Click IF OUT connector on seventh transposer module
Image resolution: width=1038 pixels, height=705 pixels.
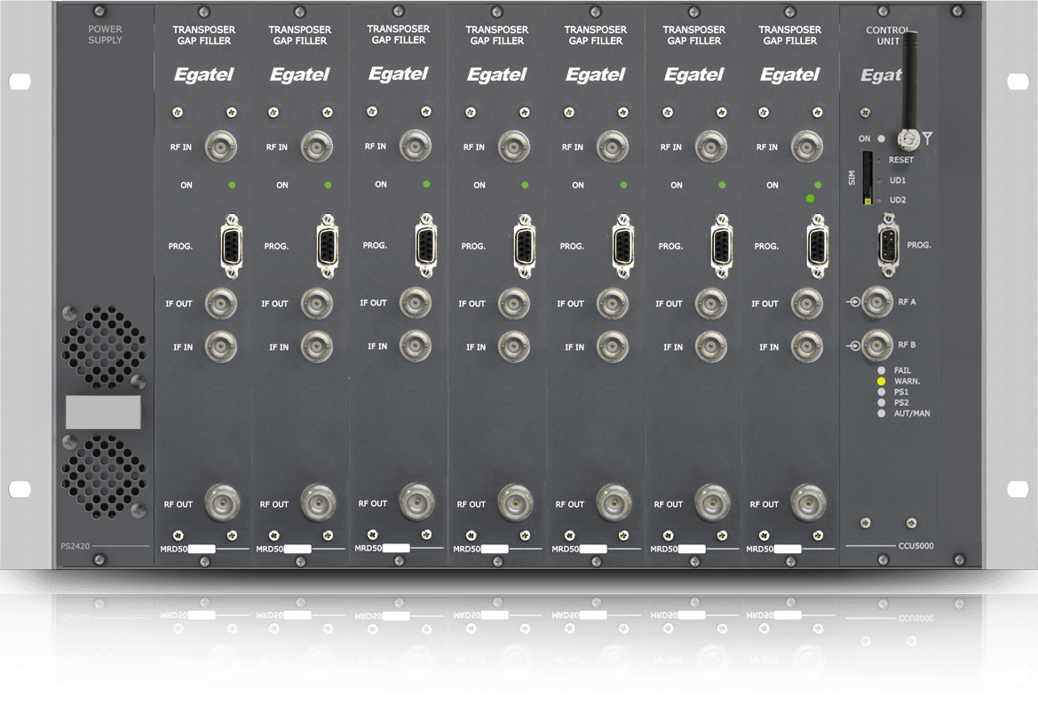807,303
